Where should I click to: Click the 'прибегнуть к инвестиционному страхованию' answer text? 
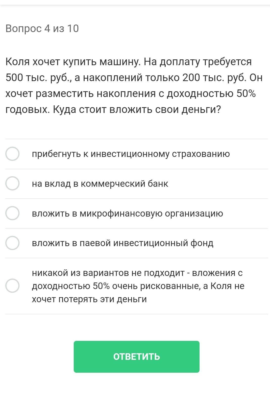click(x=131, y=154)
